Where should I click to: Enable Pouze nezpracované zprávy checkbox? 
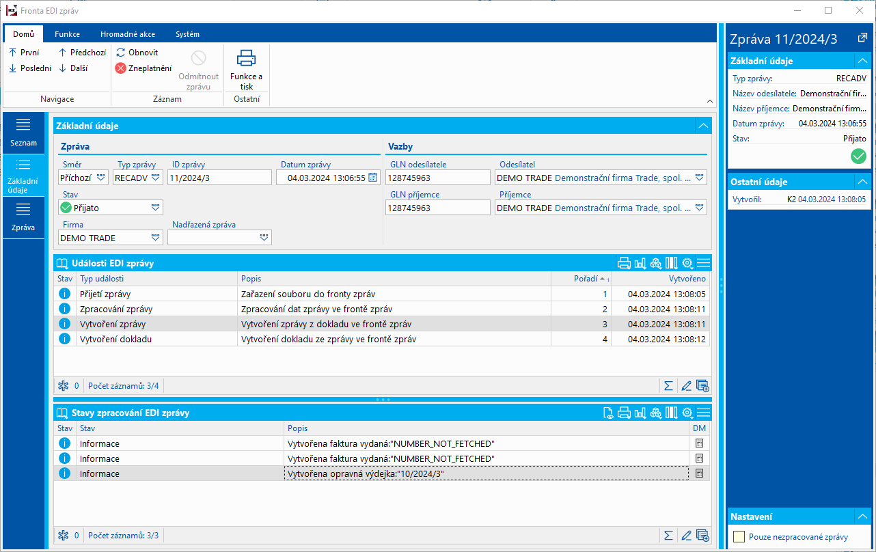point(739,537)
